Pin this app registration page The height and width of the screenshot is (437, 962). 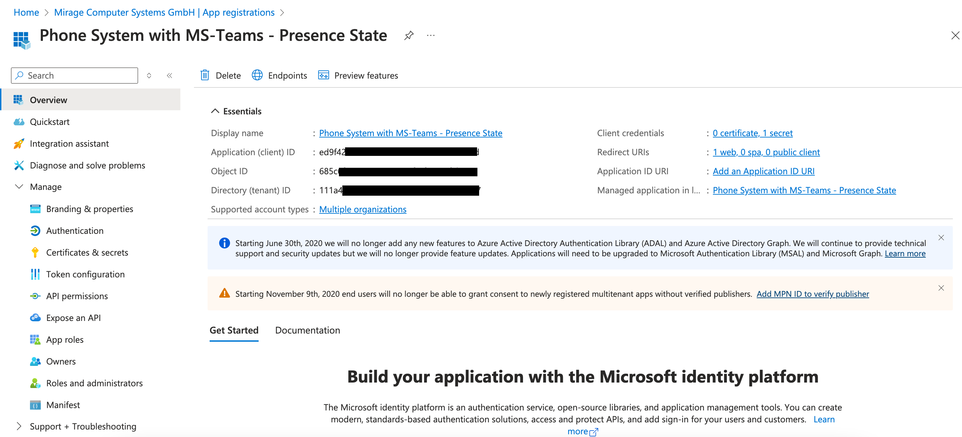tap(409, 35)
